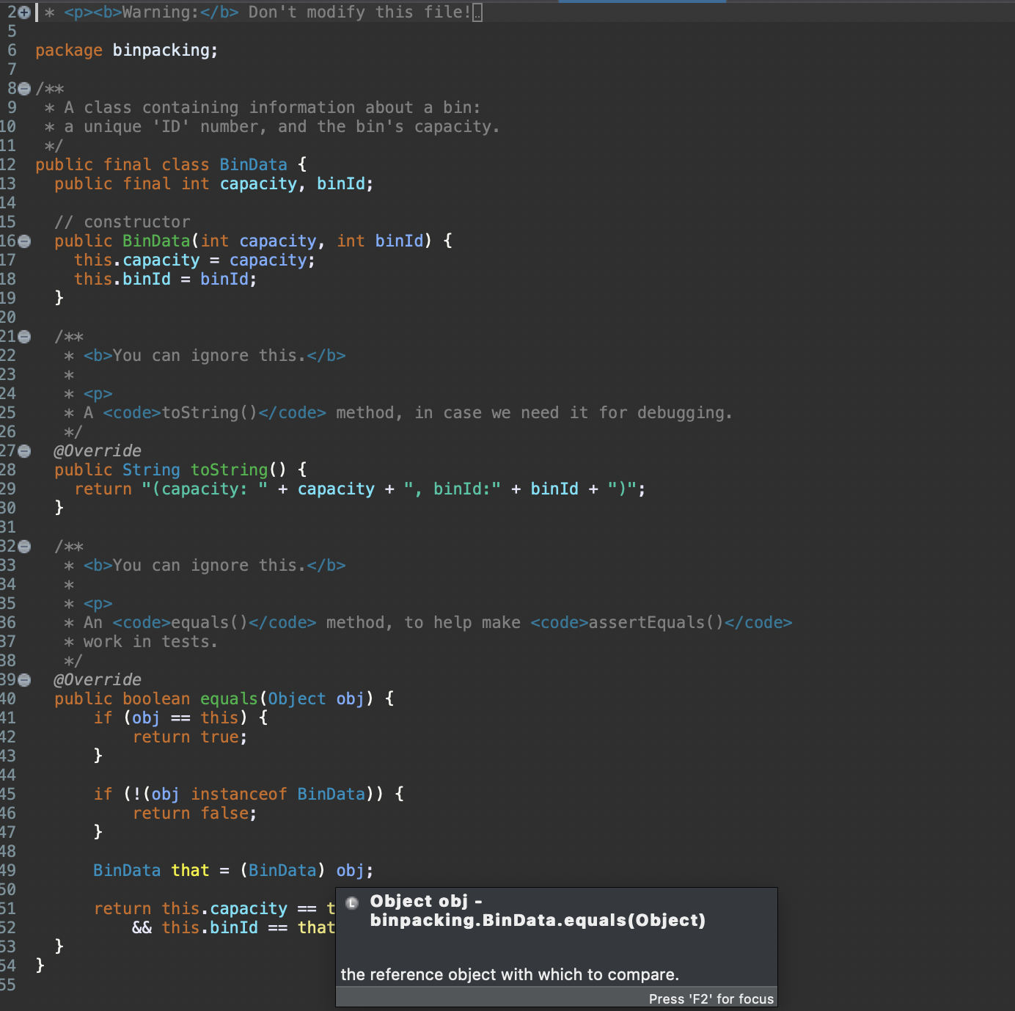Place cursor on 'package binpacking;' line
Image resolution: width=1015 pixels, height=1011 pixels.
click(x=126, y=50)
